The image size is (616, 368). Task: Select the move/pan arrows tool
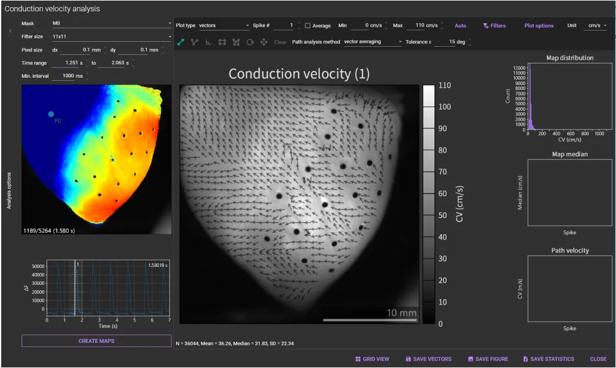click(x=264, y=42)
